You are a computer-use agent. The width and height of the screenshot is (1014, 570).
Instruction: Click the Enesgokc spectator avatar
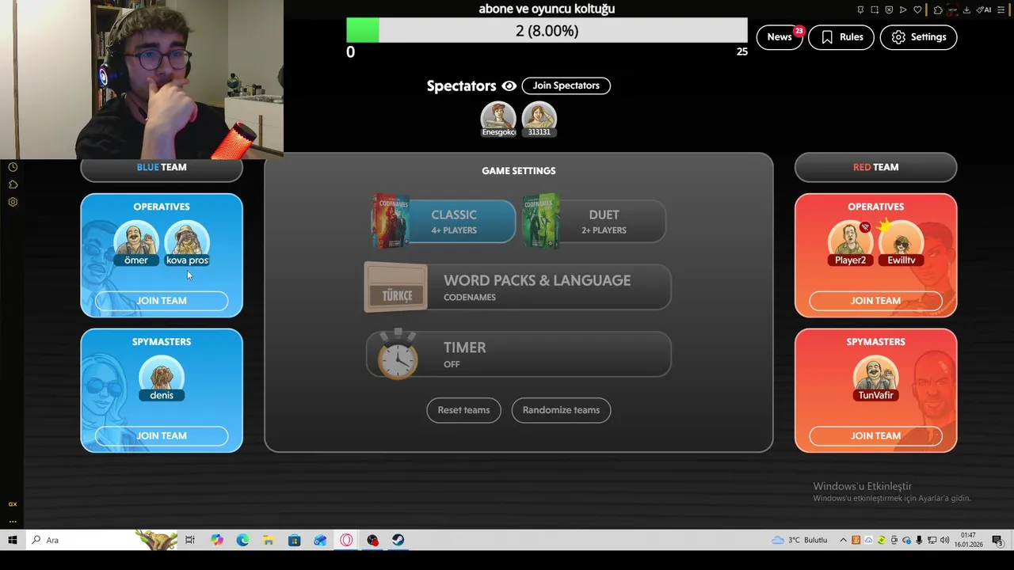498,119
